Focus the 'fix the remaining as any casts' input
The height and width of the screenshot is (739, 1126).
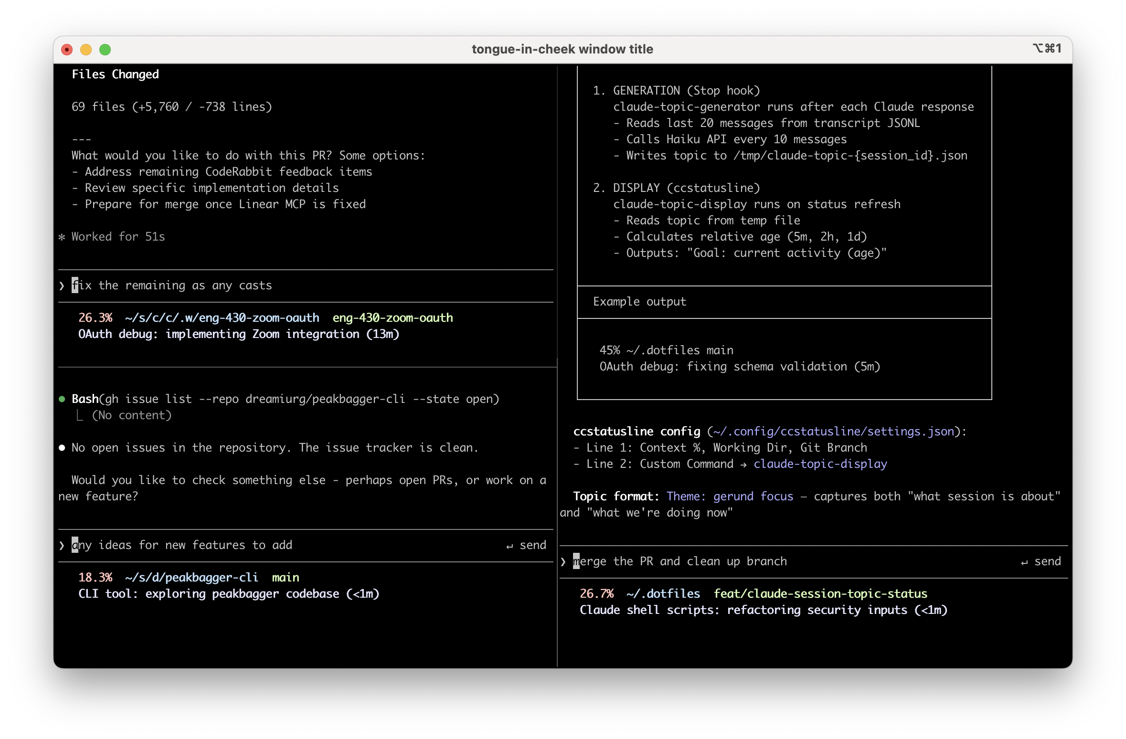[172, 285]
